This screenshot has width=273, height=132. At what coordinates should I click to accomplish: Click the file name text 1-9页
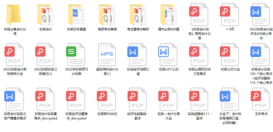coord(230,29)
